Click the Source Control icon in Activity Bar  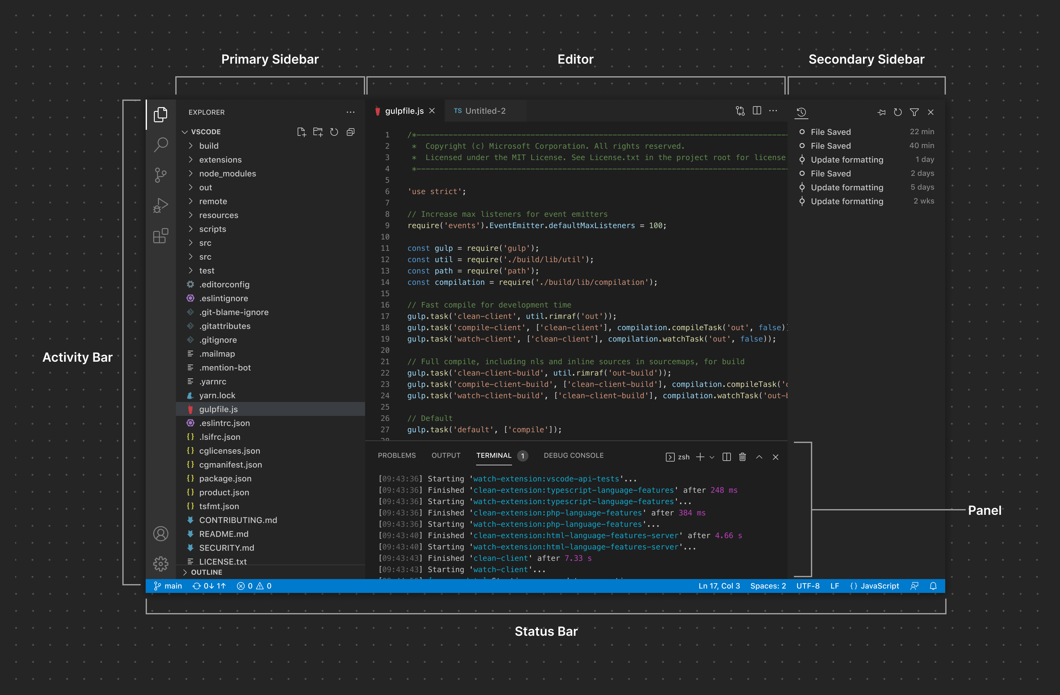[160, 175]
